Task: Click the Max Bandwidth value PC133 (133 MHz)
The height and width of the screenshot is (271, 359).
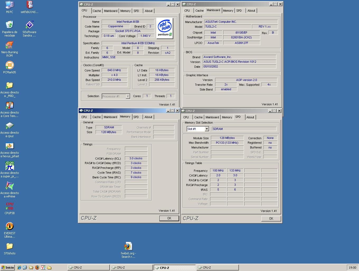Action: (x=227, y=143)
